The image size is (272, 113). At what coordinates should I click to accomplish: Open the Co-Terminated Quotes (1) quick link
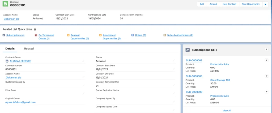pyautogui.click(x=46, y=37)
